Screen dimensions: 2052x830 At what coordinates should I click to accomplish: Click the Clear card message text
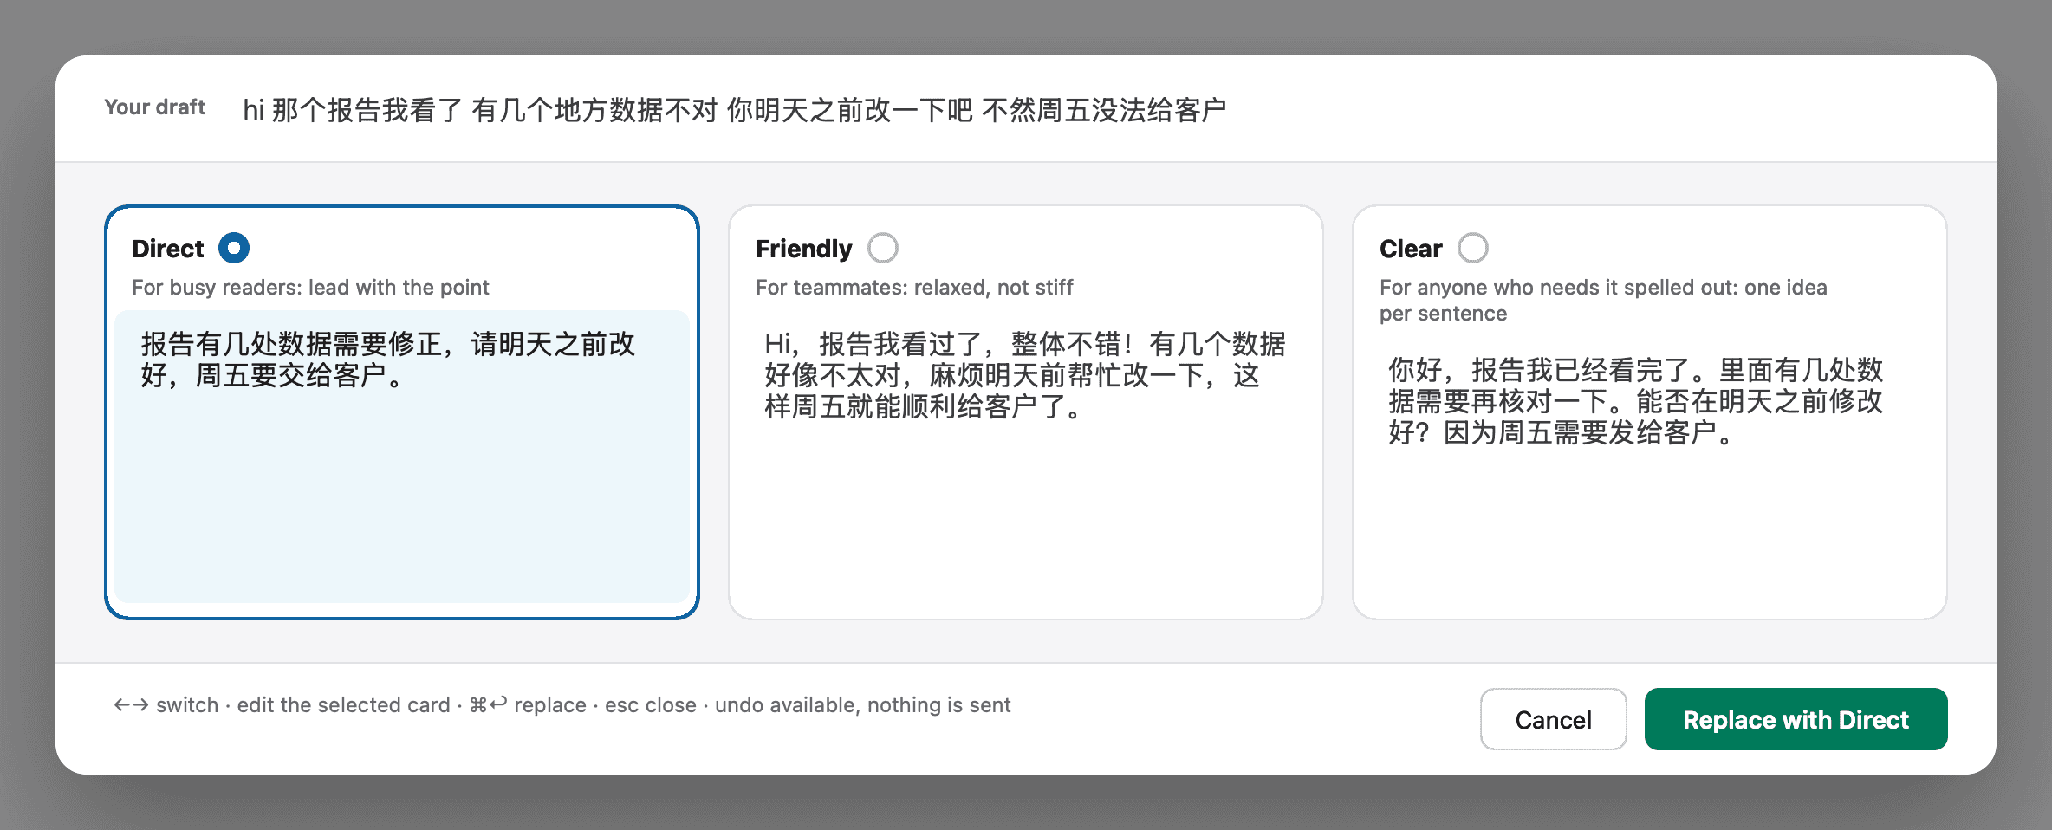point(1635,401)
